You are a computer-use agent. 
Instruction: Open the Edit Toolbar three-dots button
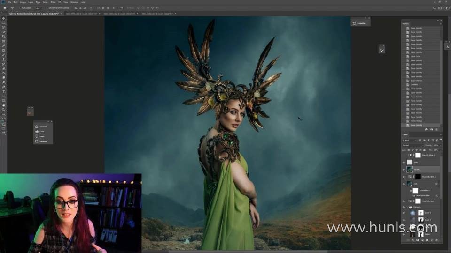(3, 114)
